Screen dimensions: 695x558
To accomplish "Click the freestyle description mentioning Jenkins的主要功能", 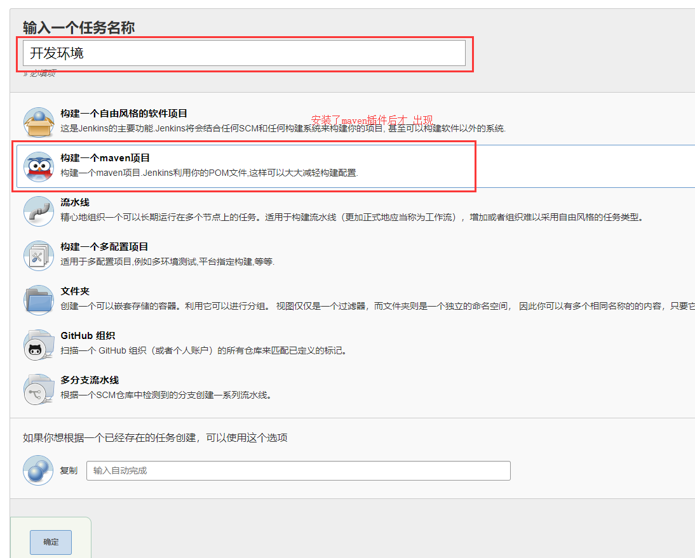I will (283, 128).
